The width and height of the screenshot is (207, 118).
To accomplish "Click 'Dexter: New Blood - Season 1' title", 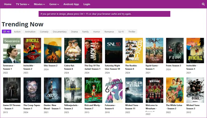I will click(x=52, y=107).
